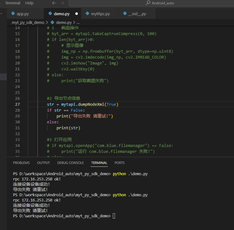Viewport: 234px width, 230px height.
Task: Open the __init__.py editor tab
Action: click(x=137, y=14)
